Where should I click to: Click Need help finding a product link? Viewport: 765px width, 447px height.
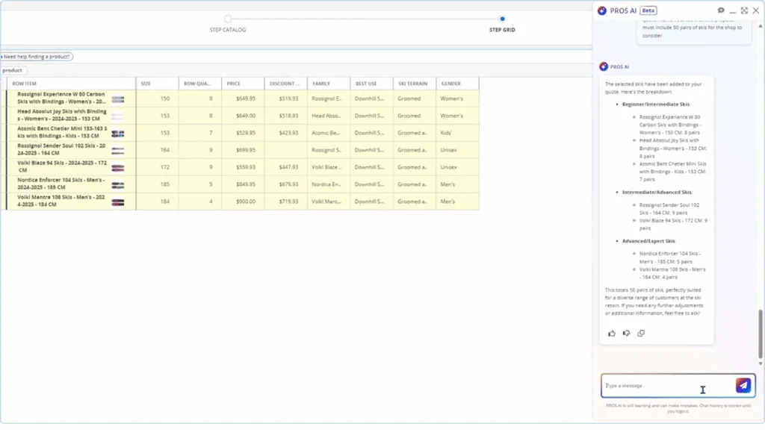pos(37,57)
